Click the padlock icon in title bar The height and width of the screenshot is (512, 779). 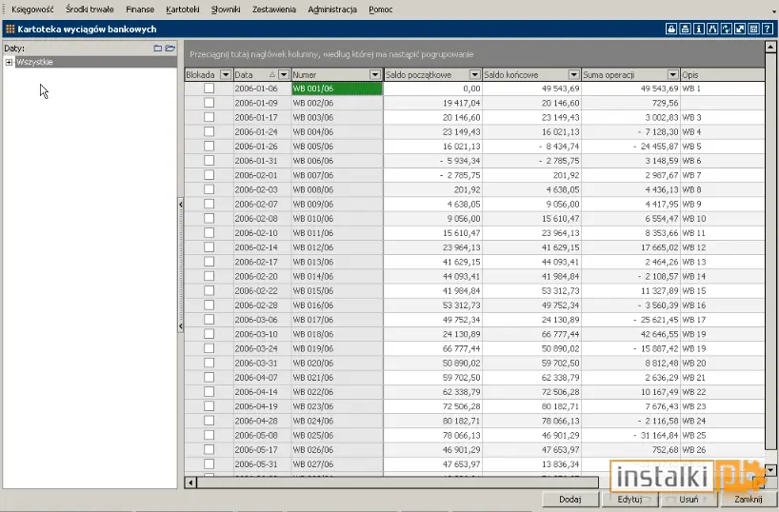pos(671,30)
